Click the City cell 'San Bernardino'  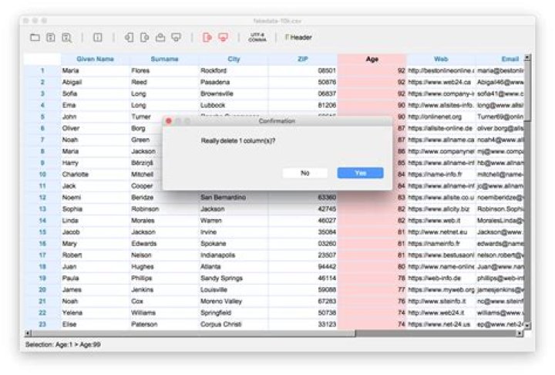234,198
